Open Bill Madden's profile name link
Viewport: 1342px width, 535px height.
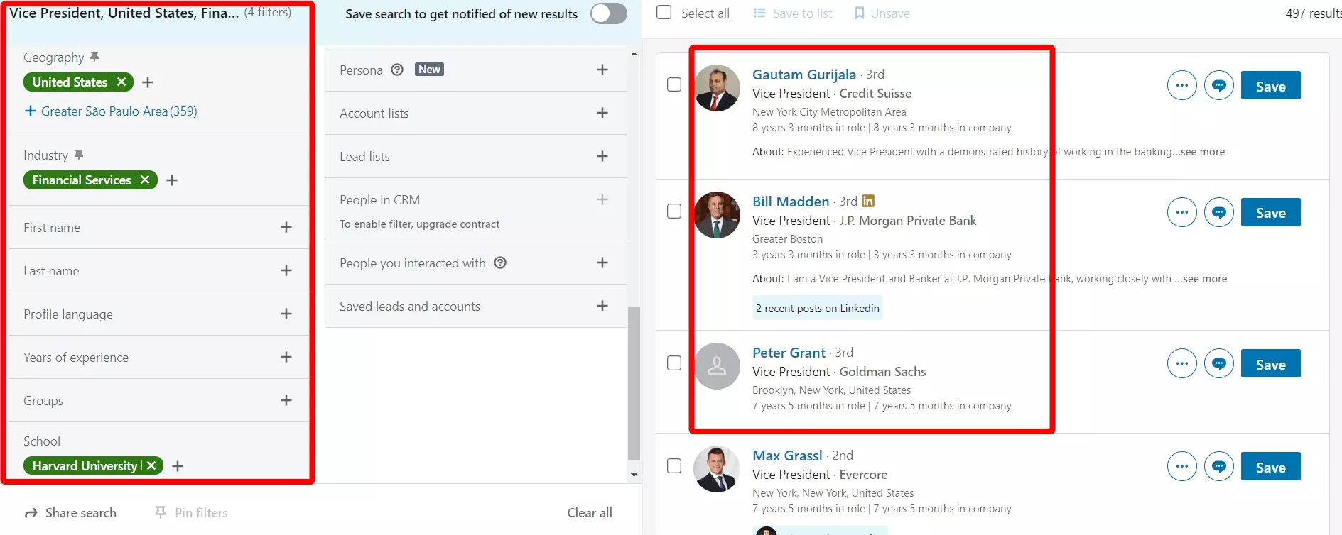tap(791, 202)
